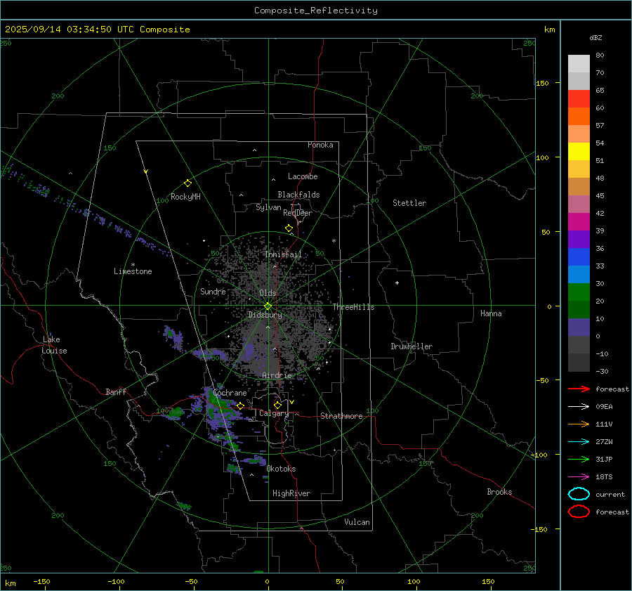Click the Olds city label
Viewport: 632px width, 591px height.
point(268,293)
